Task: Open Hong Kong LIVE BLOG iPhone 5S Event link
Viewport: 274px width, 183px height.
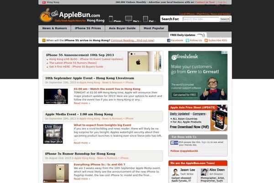Action: (x=86, y=59)
